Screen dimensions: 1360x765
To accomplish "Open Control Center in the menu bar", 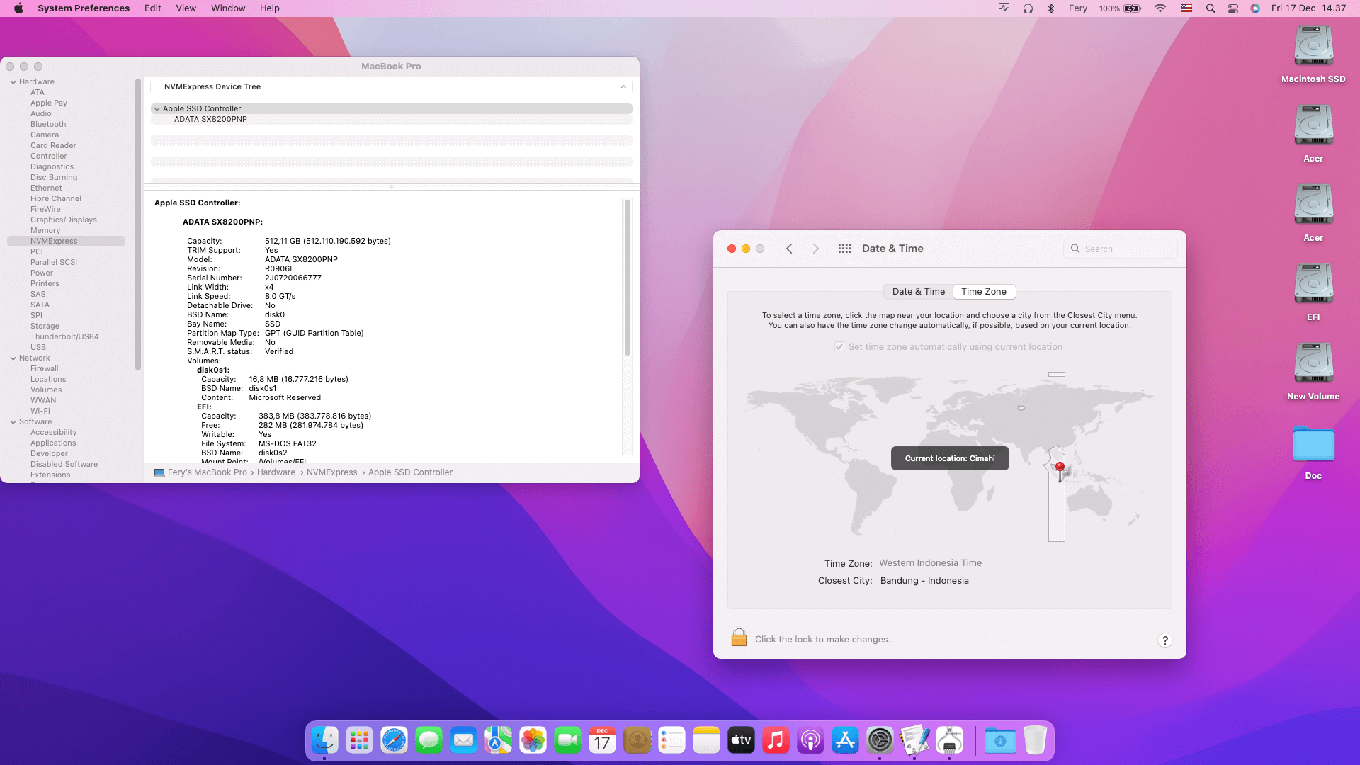I will click(x=1233, y=8).
